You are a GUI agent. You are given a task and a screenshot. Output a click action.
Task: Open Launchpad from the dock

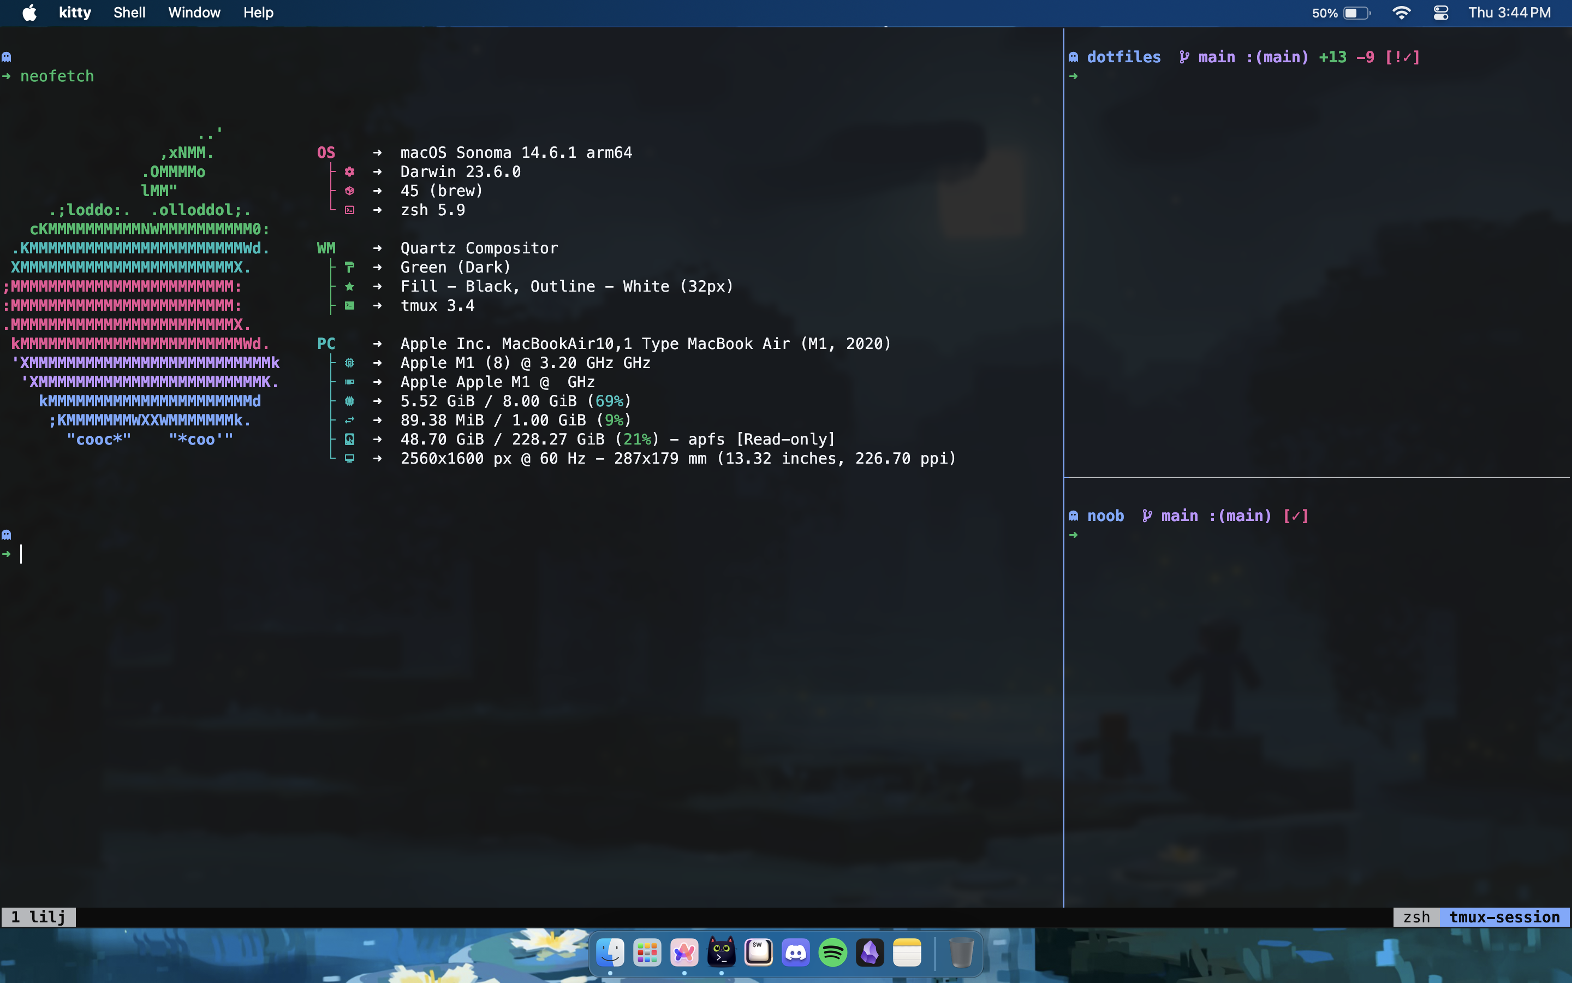coord(647,953)
